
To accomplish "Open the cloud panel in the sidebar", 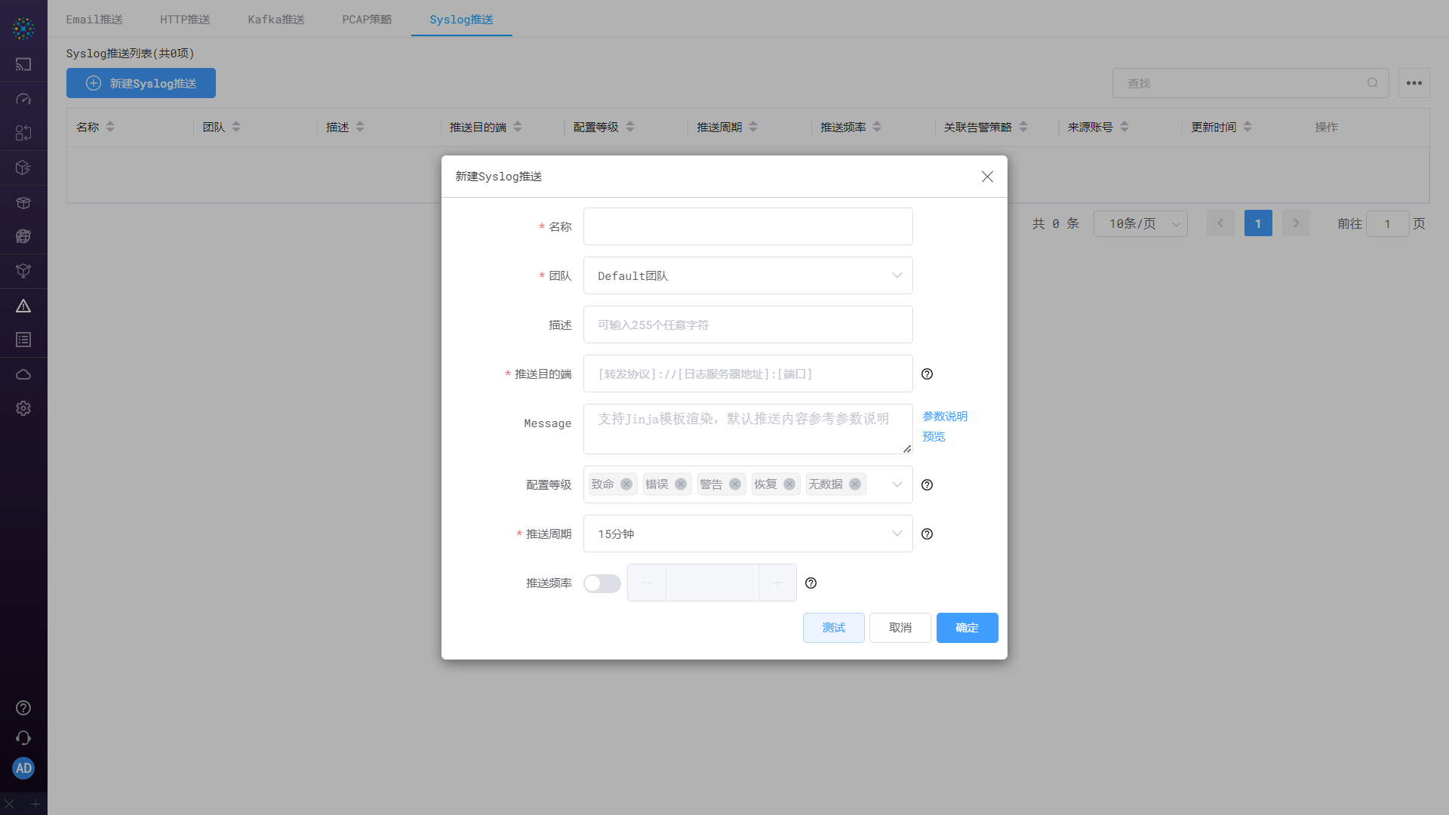I will click(23, 374).
